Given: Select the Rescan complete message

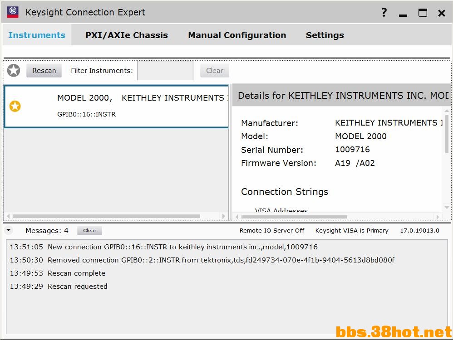Looking at the screenshot, I should [58, 273].
